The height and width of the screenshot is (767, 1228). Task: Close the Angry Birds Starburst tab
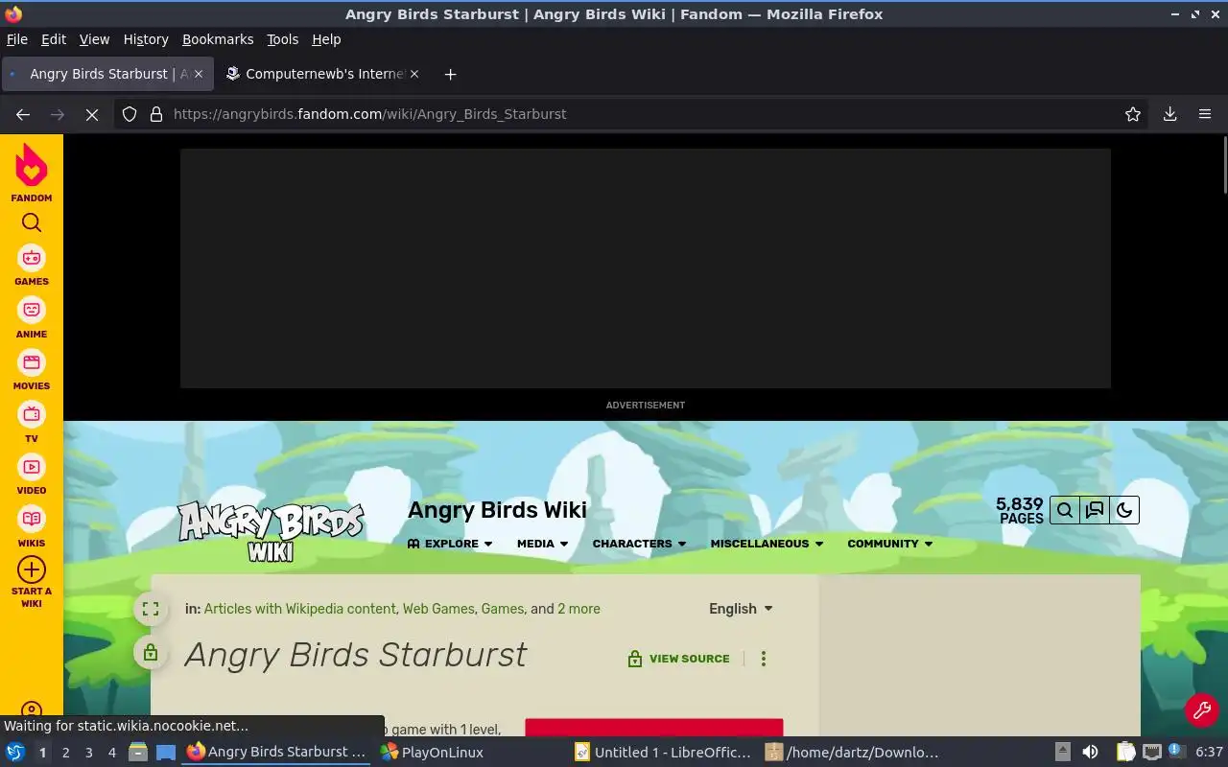199,74
